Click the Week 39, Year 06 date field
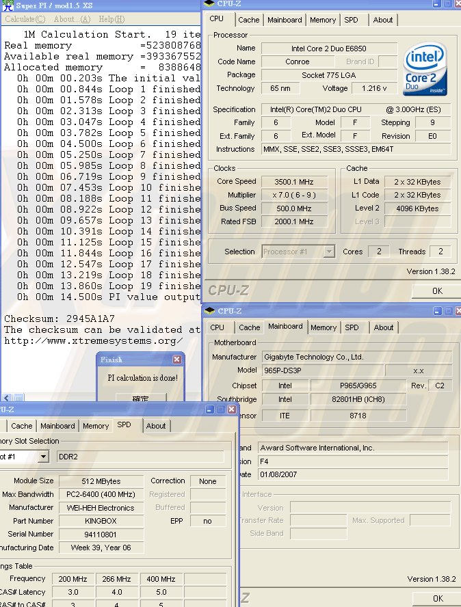The height and width of the screenshot is (607, 461). point(101,548)
